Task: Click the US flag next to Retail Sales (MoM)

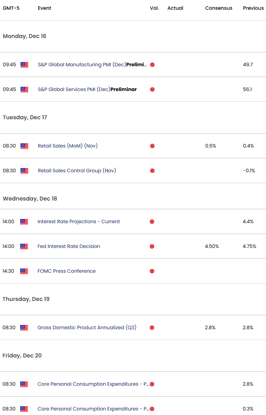Action: point(24,146)
